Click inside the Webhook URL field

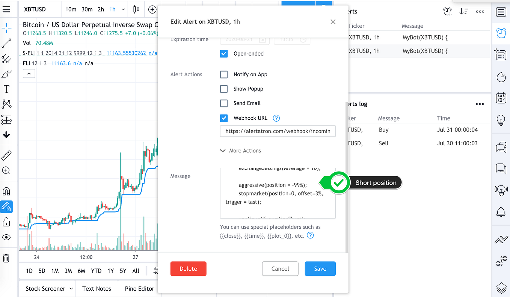coord(278,131)
